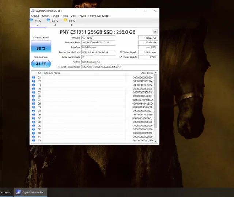Open the Arquivo menu

35,16
